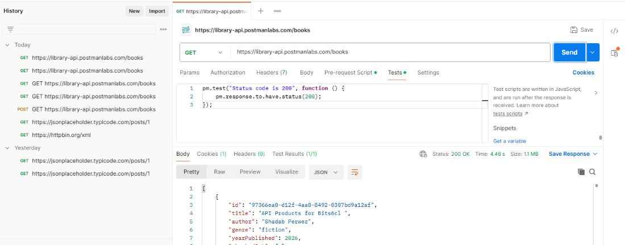Click the pm.response.to.have.status code line

tap(268, 97)
